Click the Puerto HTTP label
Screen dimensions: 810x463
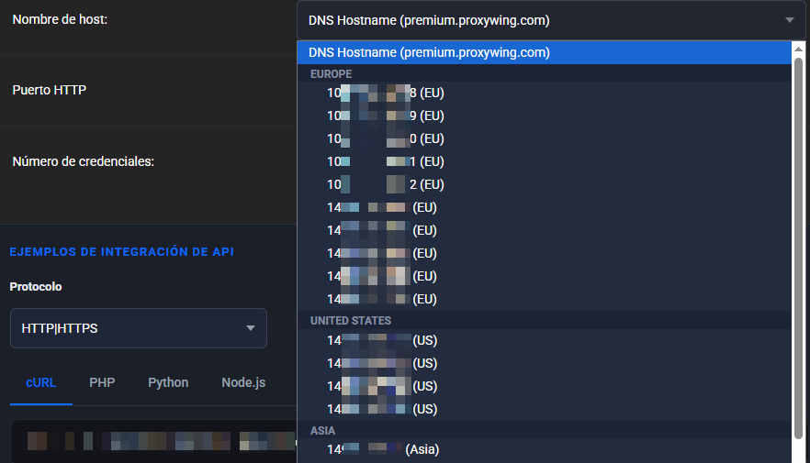(x=49, y=90)
